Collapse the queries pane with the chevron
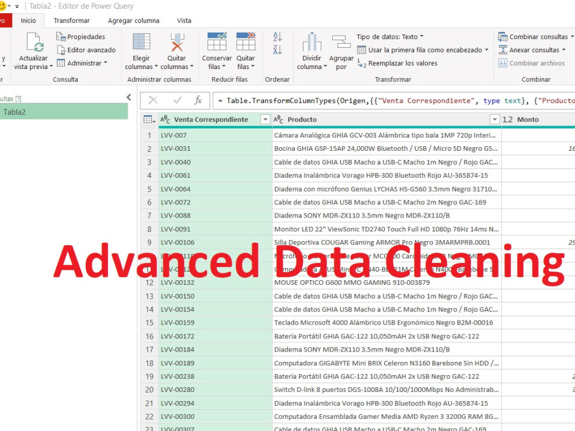This screenshot has width=575, height=431. pos(129,97)
